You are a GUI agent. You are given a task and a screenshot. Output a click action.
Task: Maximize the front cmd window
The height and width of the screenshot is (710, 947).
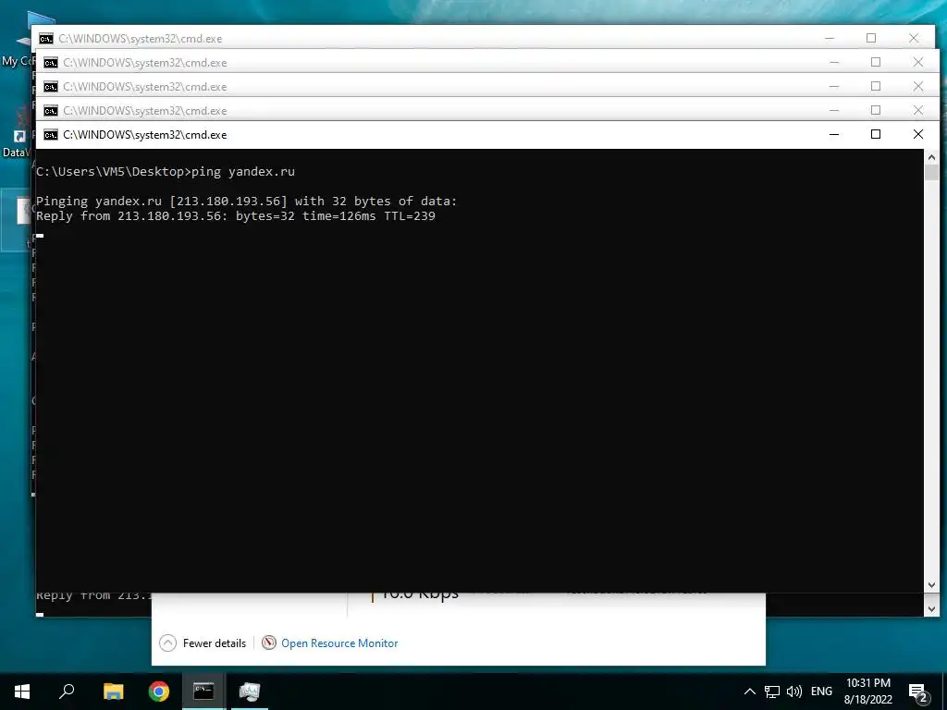click(876, 134)
